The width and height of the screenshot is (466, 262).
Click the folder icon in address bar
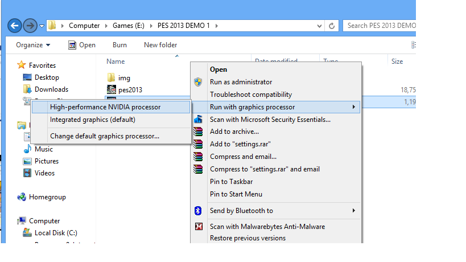[x=52, y=25]
